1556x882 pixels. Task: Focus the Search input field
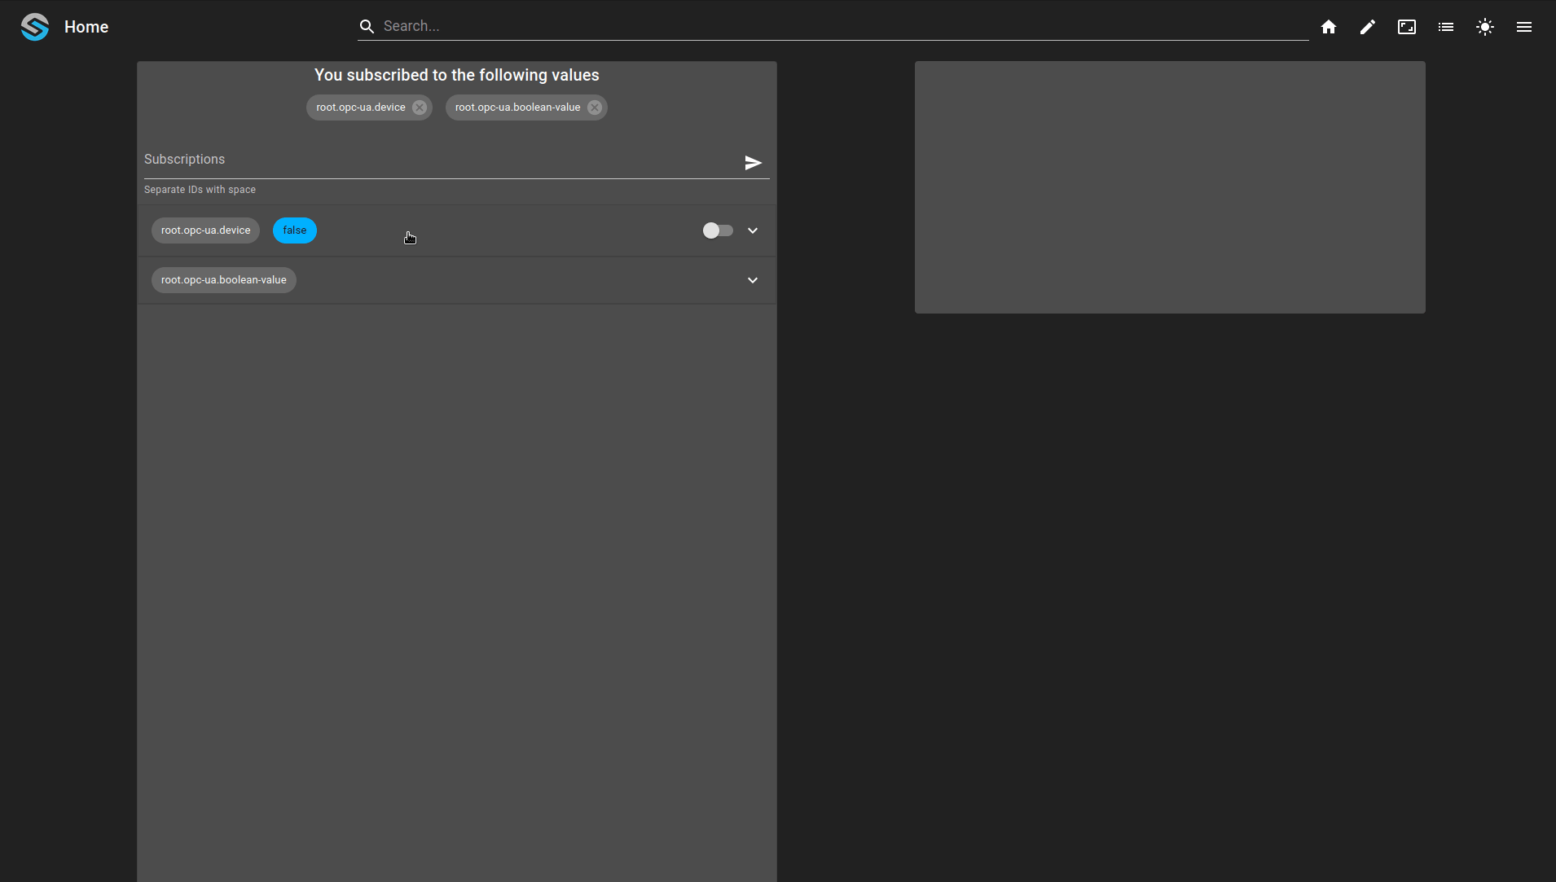point(844,26)
